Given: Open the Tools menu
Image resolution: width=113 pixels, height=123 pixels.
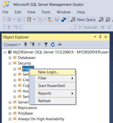Looking at the screenshot, I should (x=46, y=12).
